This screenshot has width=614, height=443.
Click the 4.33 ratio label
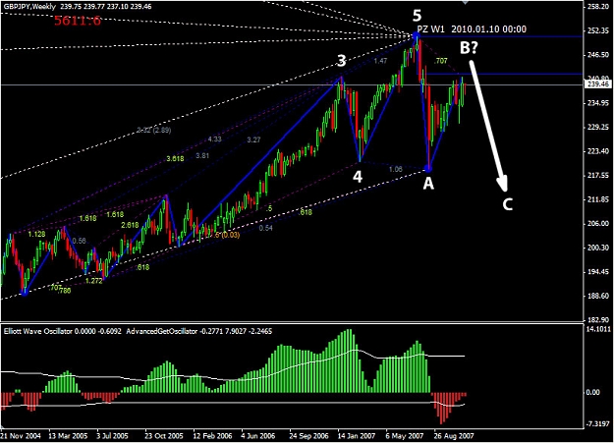click(214, 139)
